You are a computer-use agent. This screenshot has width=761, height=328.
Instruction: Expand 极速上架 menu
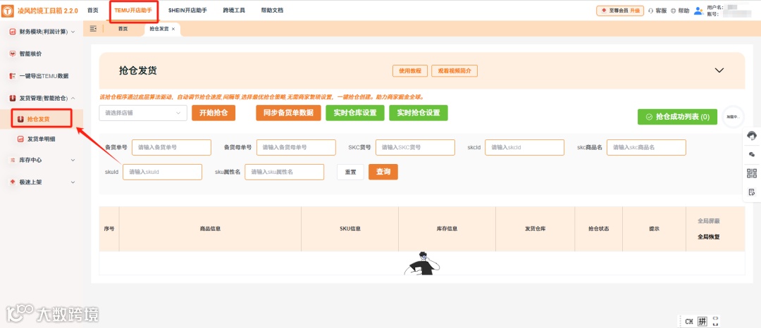[73, 182]
